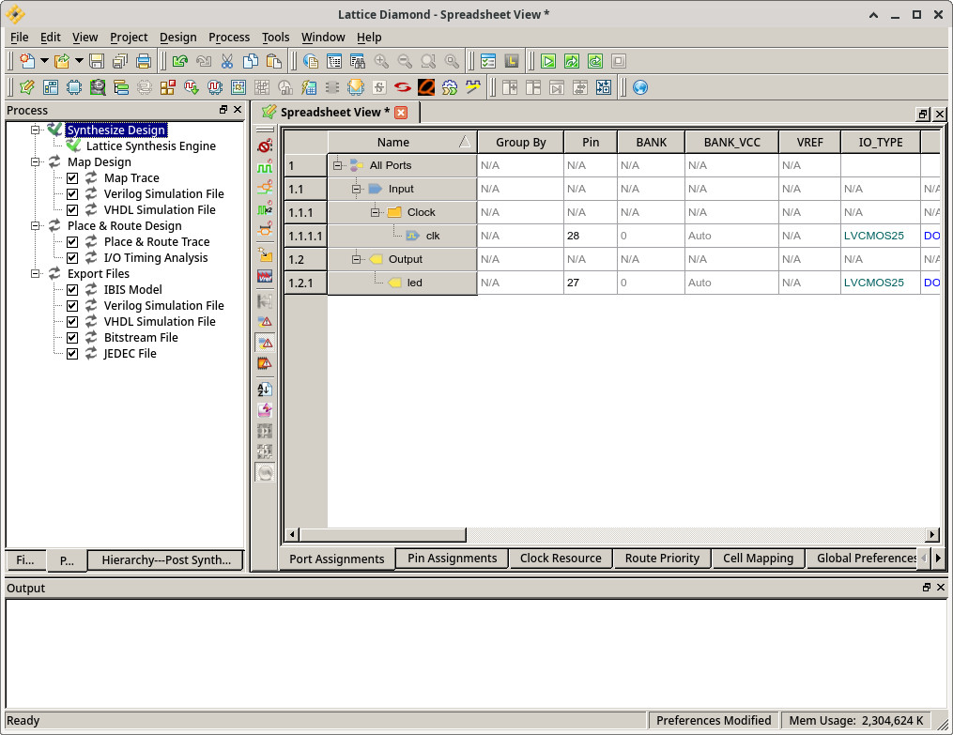
Task: Click the Route Priority tab
Action: click(662, 559)
